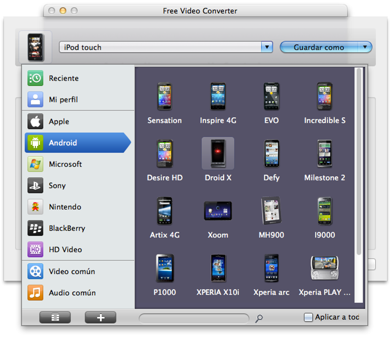
Task: Click the list view button
Action: [x=55, y=317]
